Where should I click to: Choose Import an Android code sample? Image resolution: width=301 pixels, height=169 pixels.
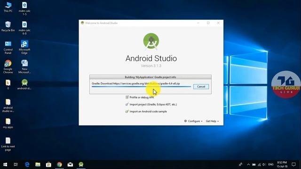coord(148,112)
